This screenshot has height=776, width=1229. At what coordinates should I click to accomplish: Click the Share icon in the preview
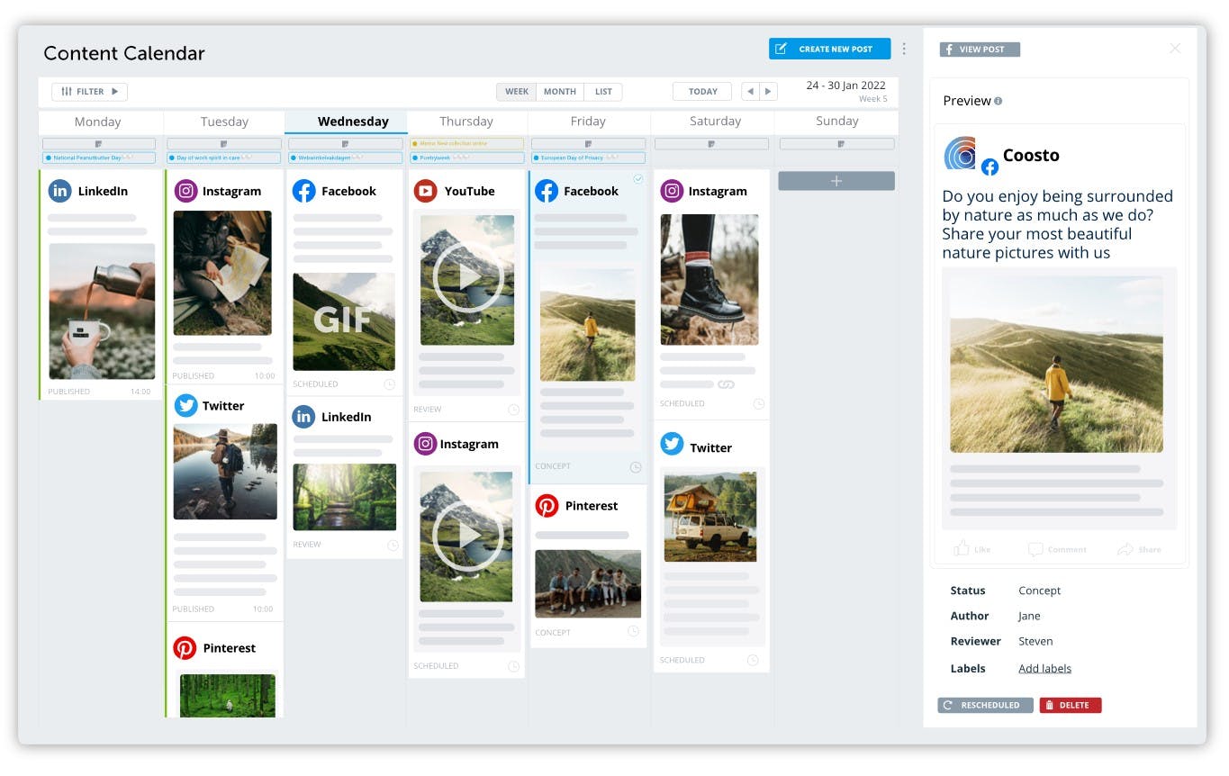(x=1125, y=548)
